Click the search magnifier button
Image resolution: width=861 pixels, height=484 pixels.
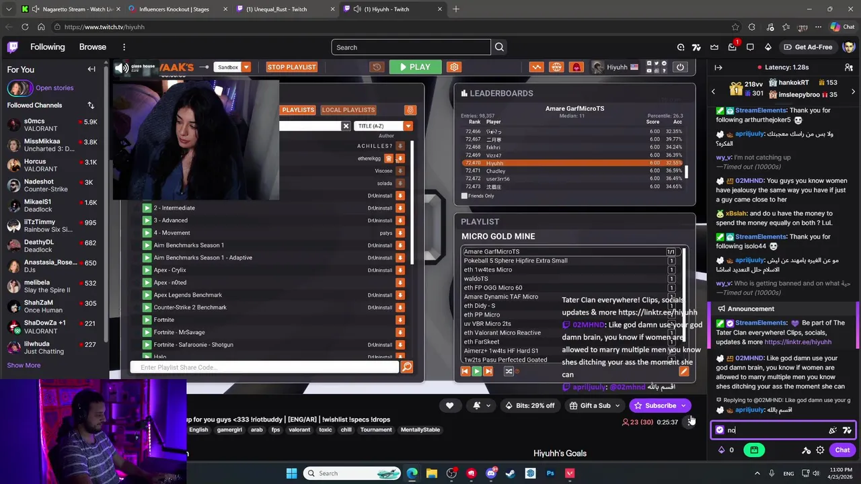point(499,47)
